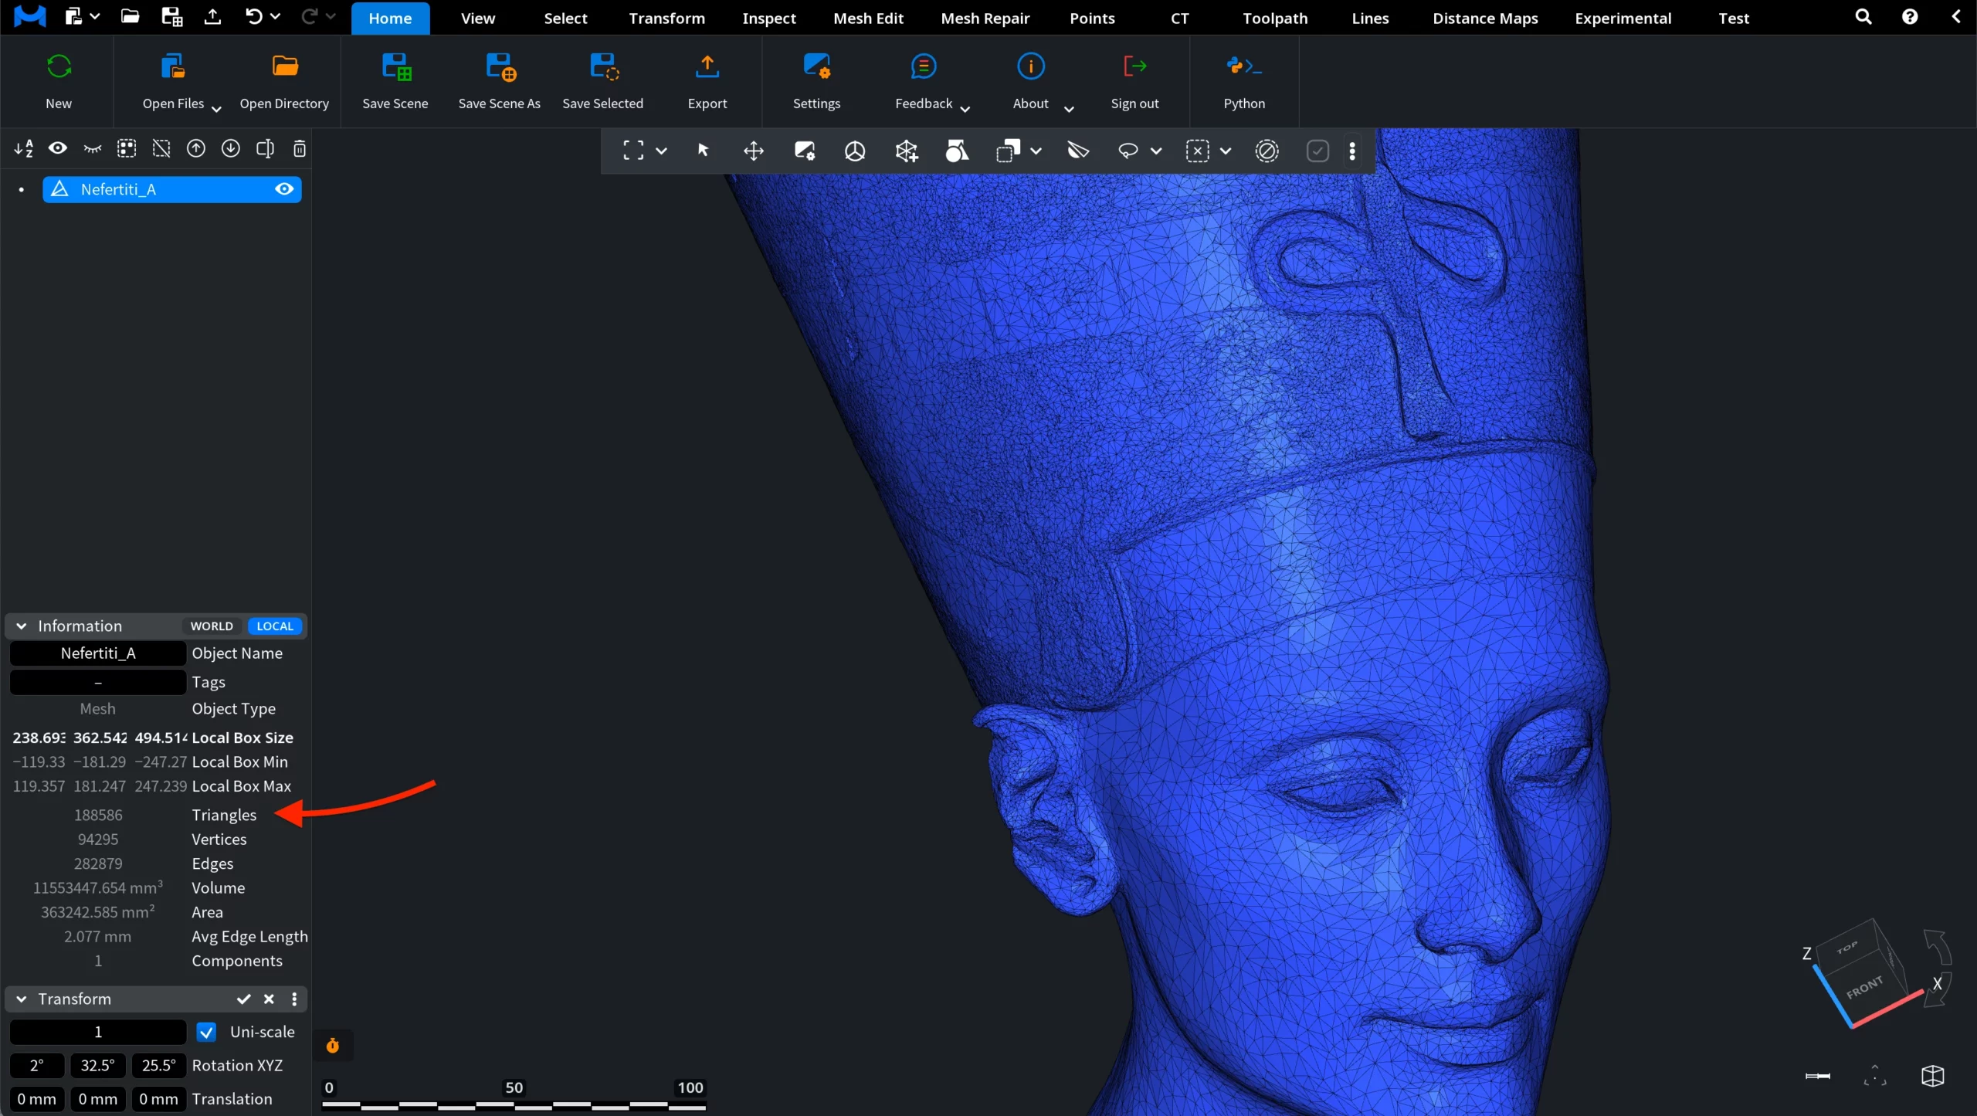Choose Save Scene As in the ribbon
Viewport: 1977px width, 1116px height.
[500, 81]
